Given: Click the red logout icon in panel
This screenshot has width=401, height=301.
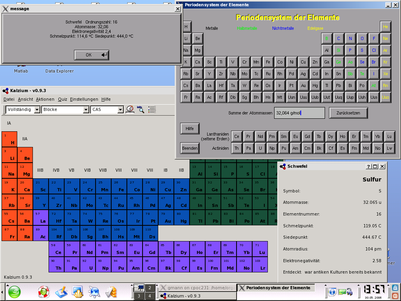Looking at the screenshot, I should [x=395, y=296].
